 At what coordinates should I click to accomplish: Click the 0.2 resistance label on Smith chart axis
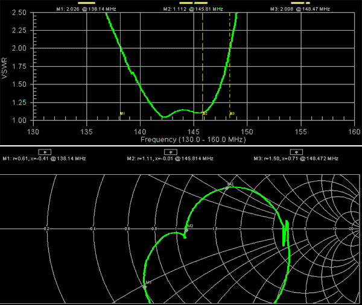click(46, 228)
